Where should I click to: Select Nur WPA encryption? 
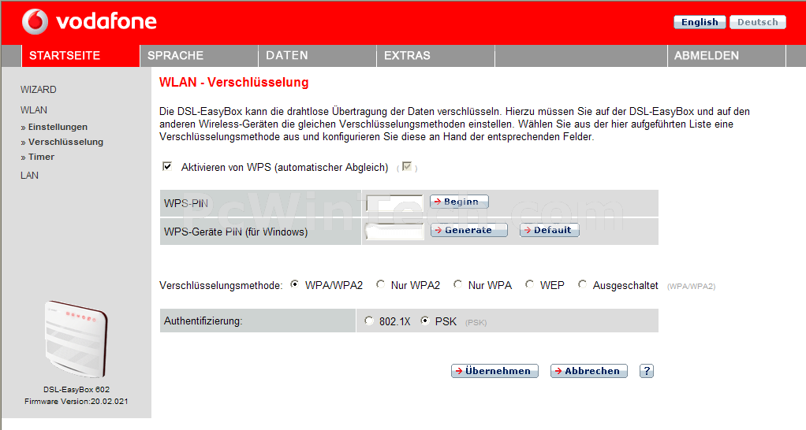pos(457,284)
